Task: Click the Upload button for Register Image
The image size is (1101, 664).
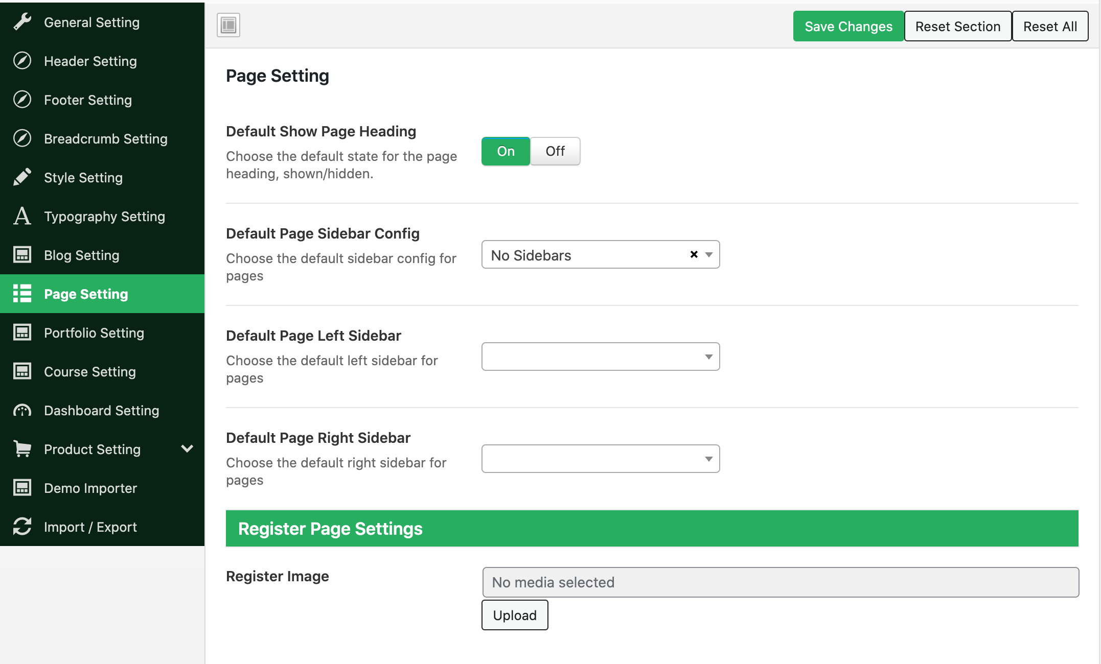Action: (x=515, y=615)
